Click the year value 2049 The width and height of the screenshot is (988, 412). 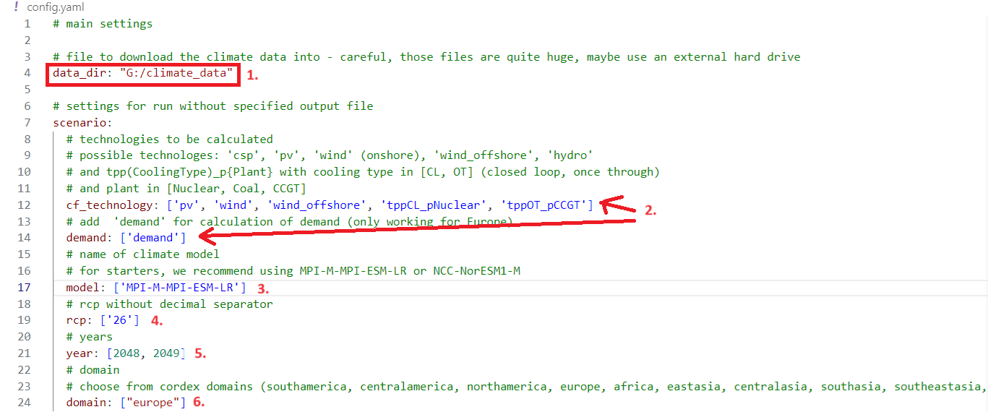pos(166,353)
